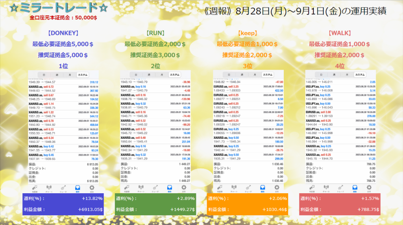Open the candlestick Chart icon in DONKEY panel
Image resolution: width=403 pixels, height=225 pixels.
pyautogui.click(x=49, y=188)
